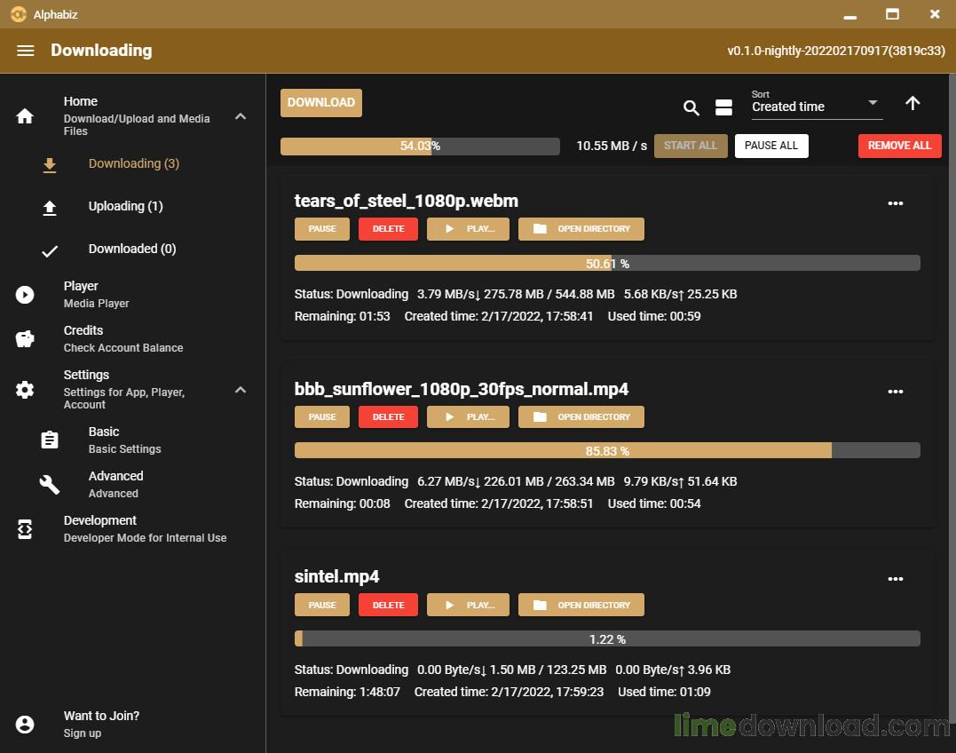The height and width of the screenshot is (753, 956).
Task: Open more options for tears_of_steel_1080p.webm
Action: [x=895, y=203]
